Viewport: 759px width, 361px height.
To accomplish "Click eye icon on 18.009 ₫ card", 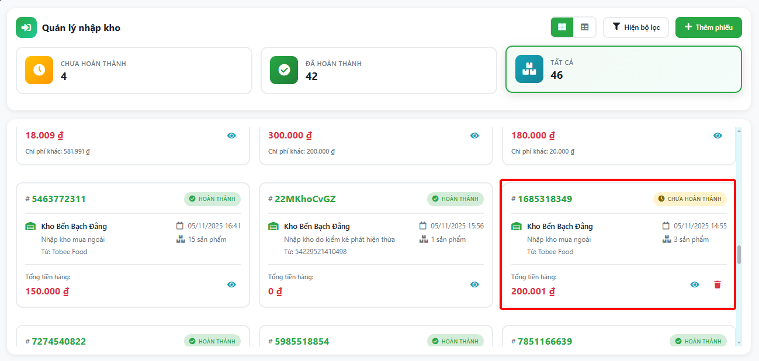I will pyautogui.click(x=231, y=136).
